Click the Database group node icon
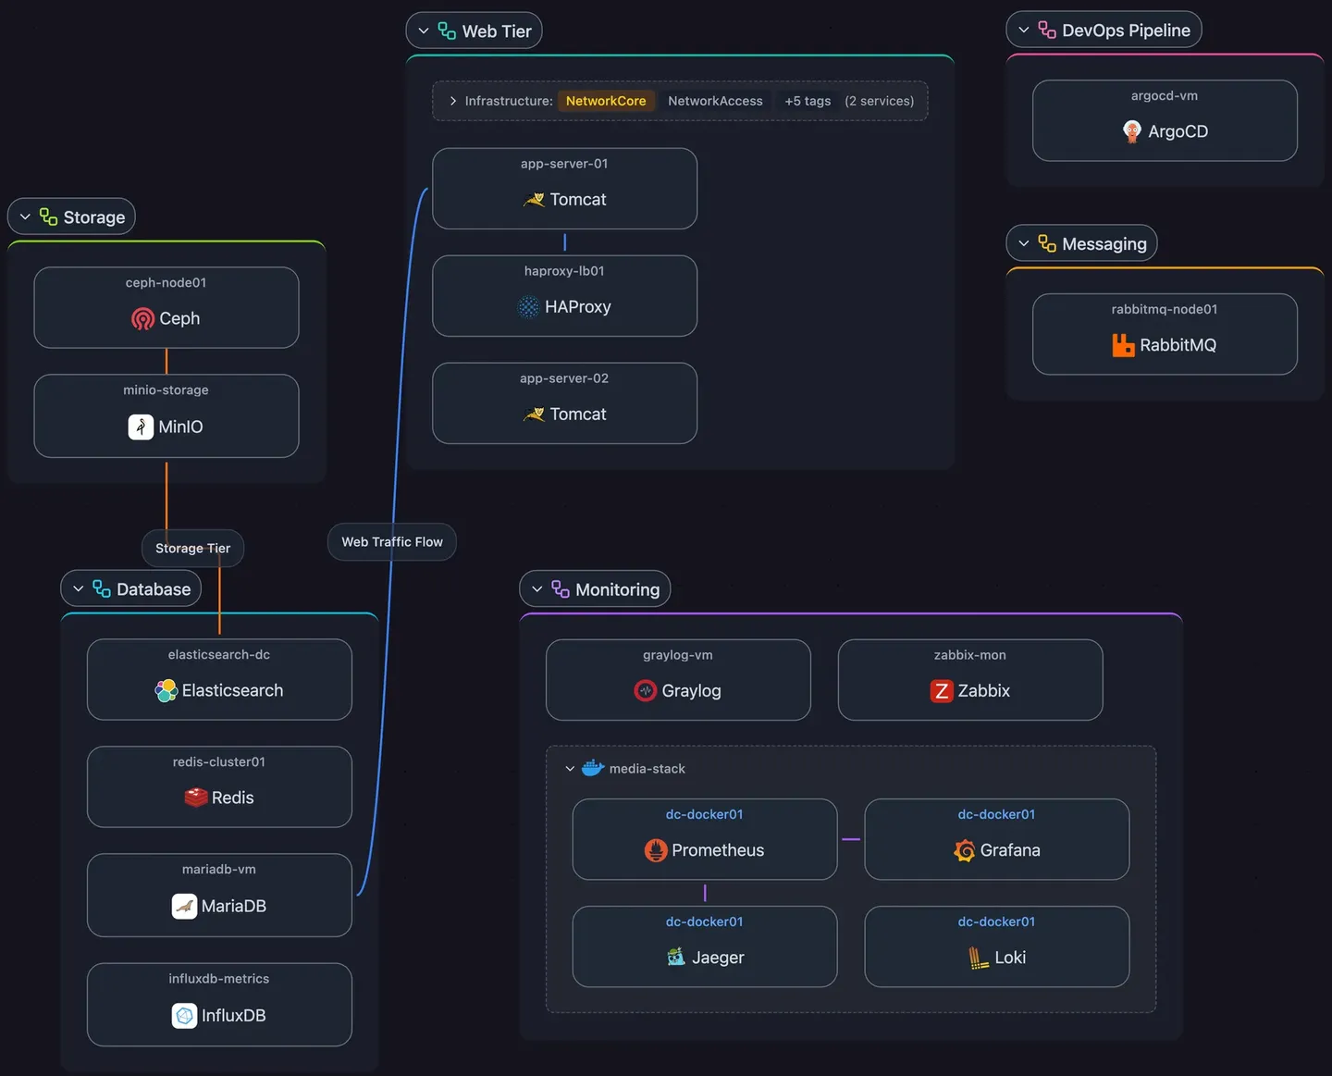 coord(102,589)
